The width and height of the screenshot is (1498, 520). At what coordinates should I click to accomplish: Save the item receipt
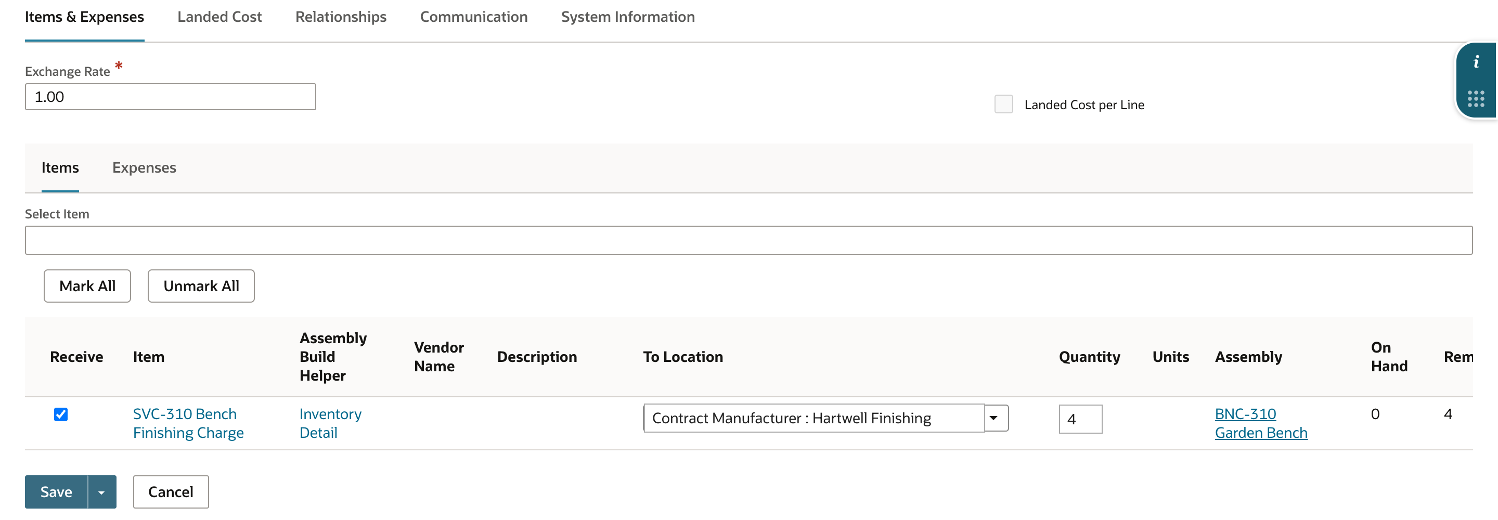[56, 492]
